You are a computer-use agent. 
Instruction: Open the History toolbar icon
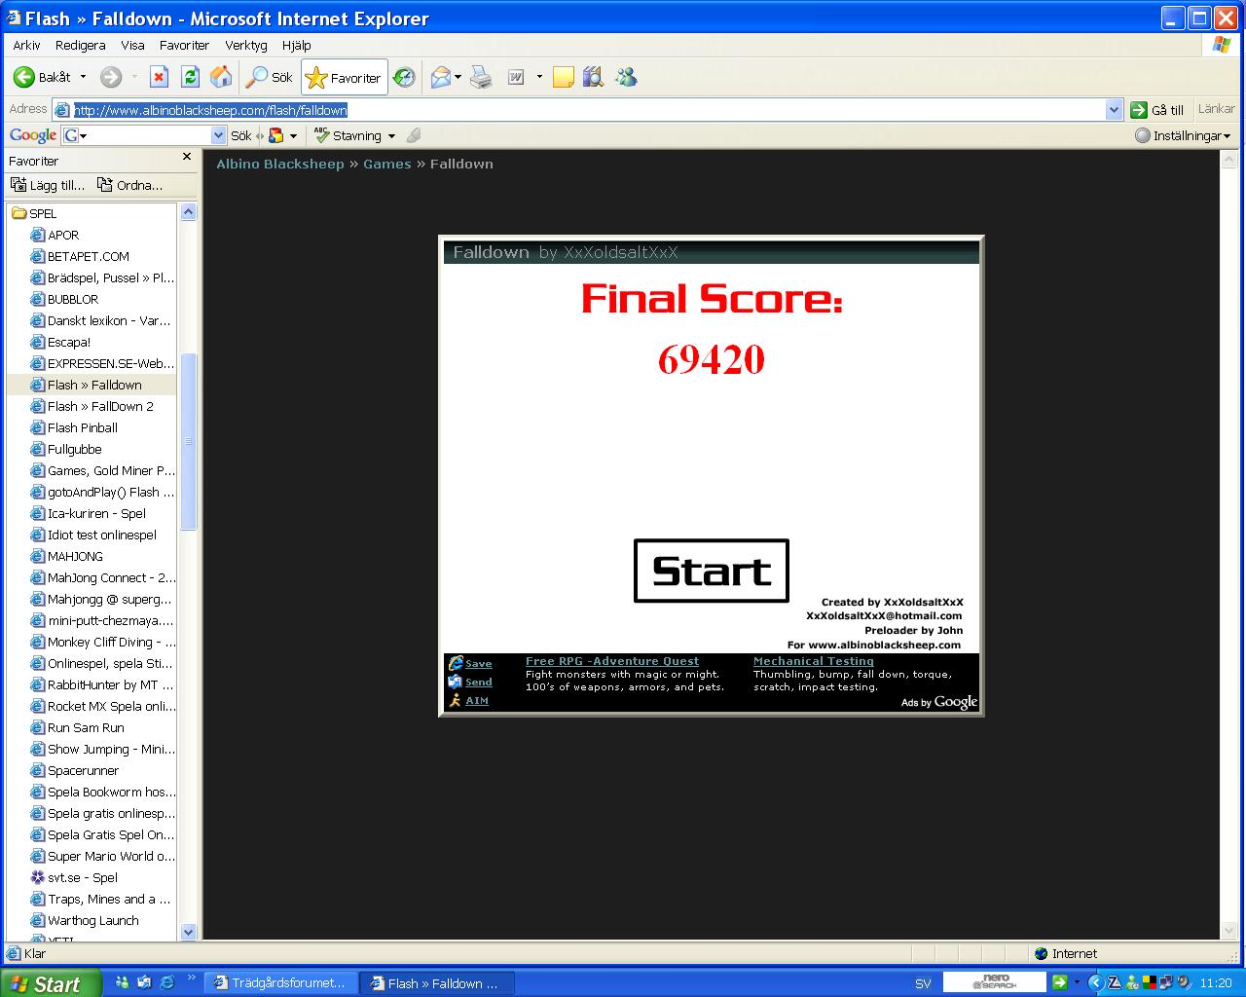click(404, 77)
